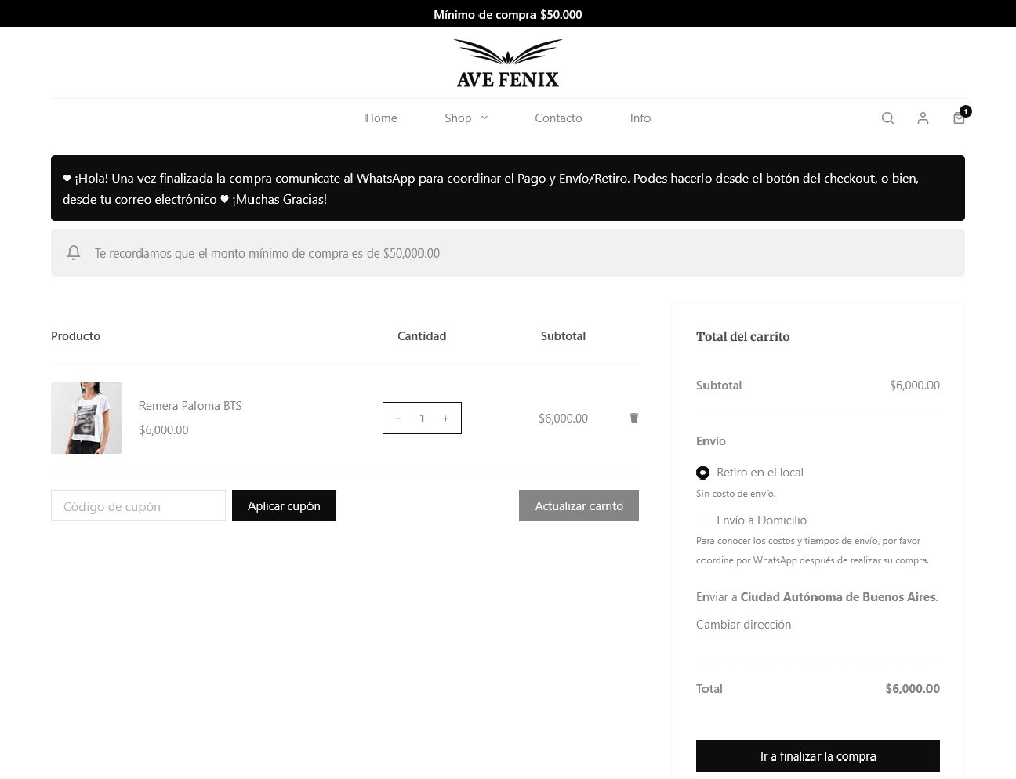Open the user account icon

click(923, 118)
